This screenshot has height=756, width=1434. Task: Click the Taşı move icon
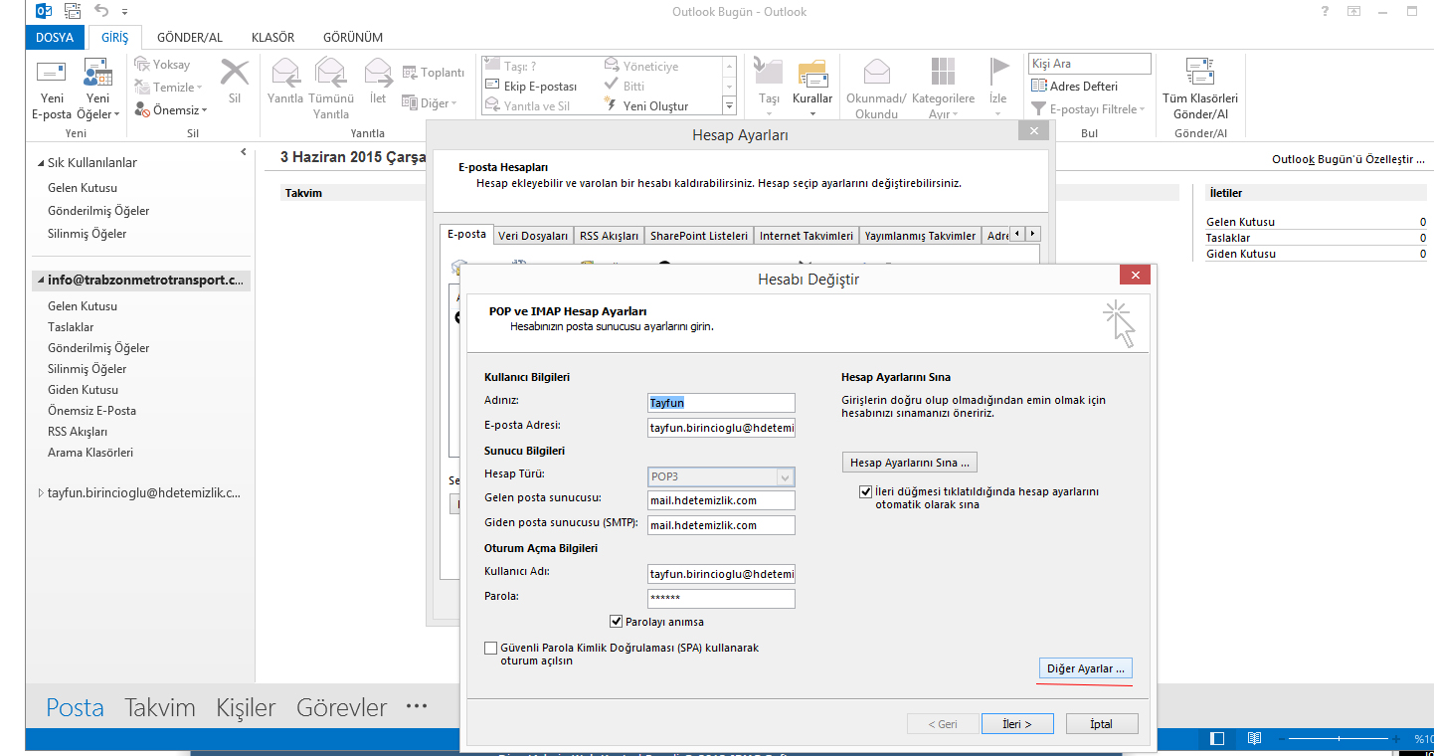point(769,73)
